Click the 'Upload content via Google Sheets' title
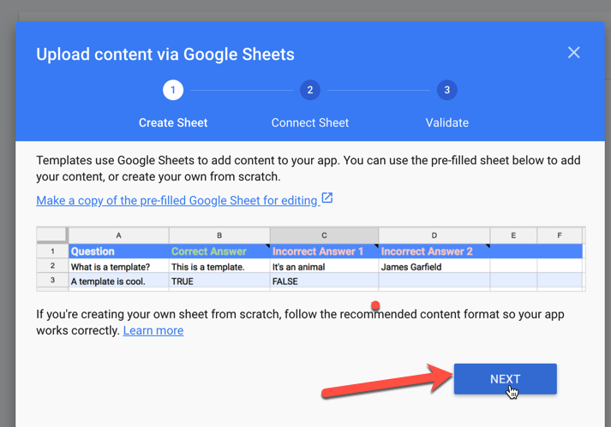The width and height of the screenshot is (611, 427). click(x=165, y=54)
